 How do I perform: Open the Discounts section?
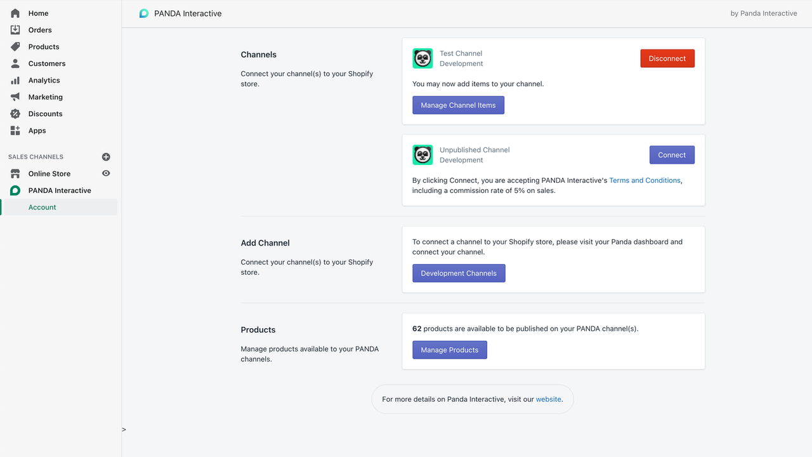(44, 114)
